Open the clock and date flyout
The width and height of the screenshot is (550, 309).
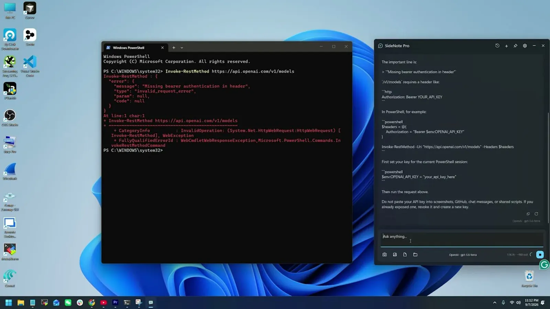[531, 302]
